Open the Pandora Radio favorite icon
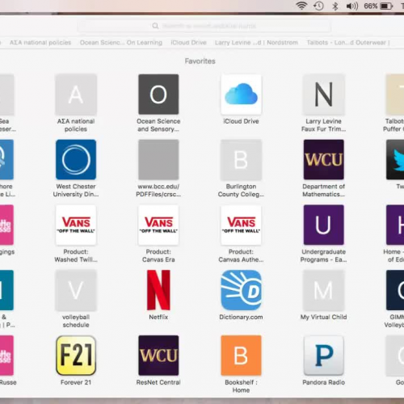404x404 pixels. tap(323, 356)
